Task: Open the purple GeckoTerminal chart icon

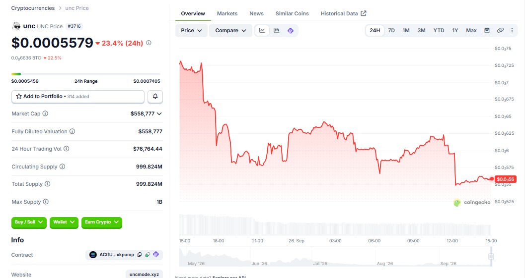Action: 290,30
